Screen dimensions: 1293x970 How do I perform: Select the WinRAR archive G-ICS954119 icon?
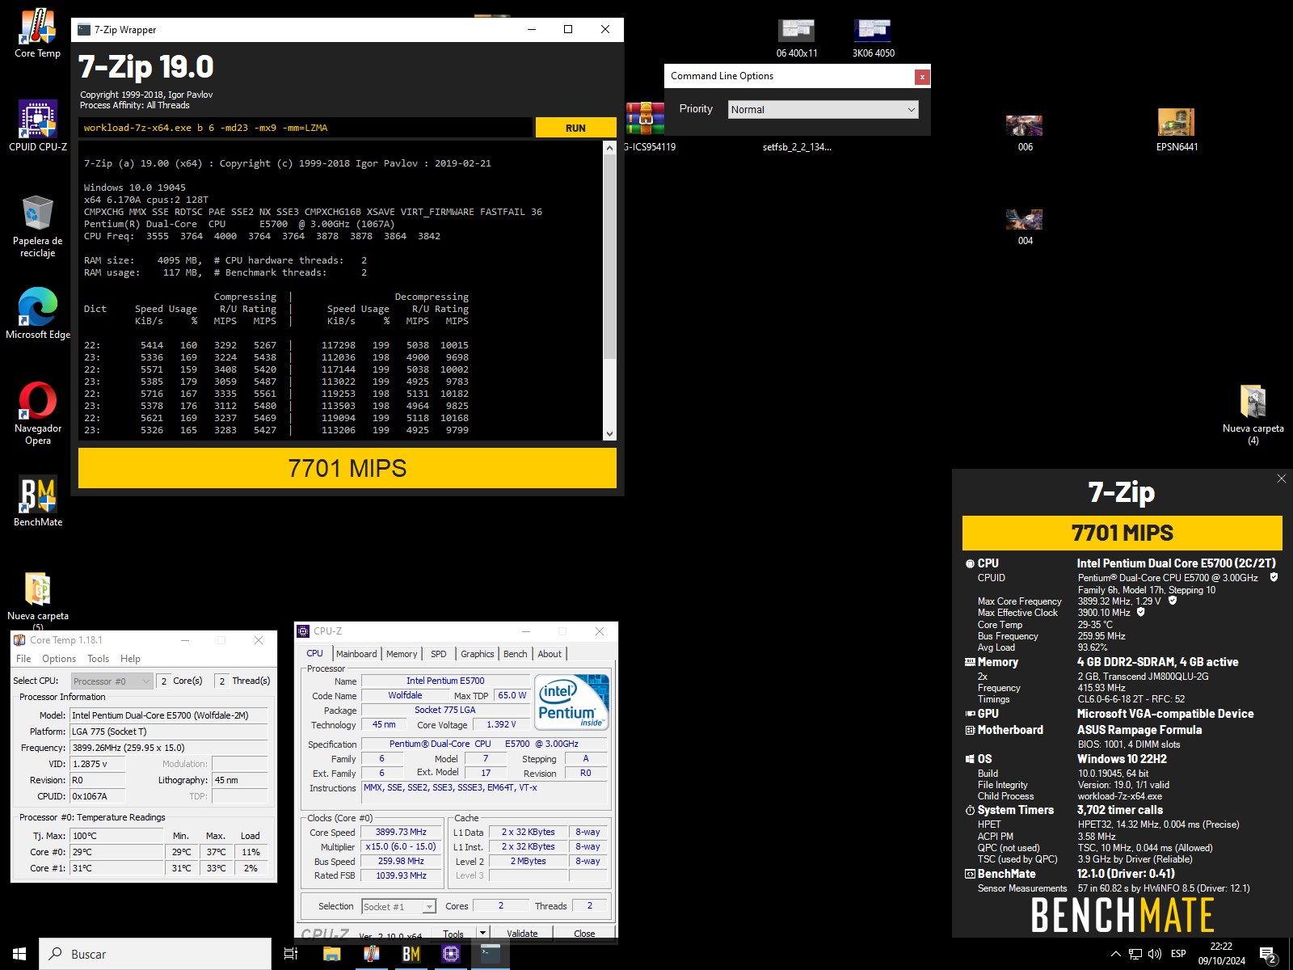[x=646, y=118]
